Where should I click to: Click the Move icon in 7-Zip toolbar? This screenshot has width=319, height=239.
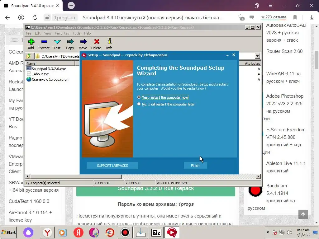coord(83,44)
